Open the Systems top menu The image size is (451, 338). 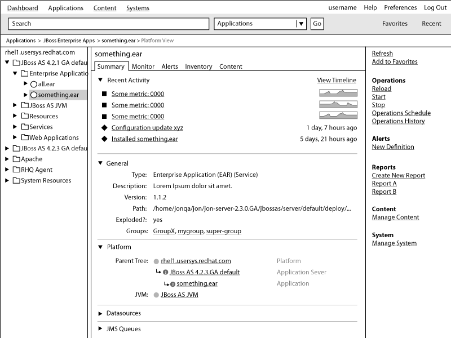[138, 8]
